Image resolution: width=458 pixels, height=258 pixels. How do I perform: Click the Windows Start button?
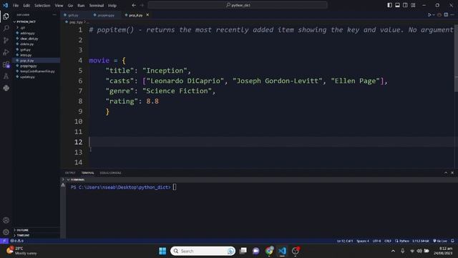click(162, 251)
